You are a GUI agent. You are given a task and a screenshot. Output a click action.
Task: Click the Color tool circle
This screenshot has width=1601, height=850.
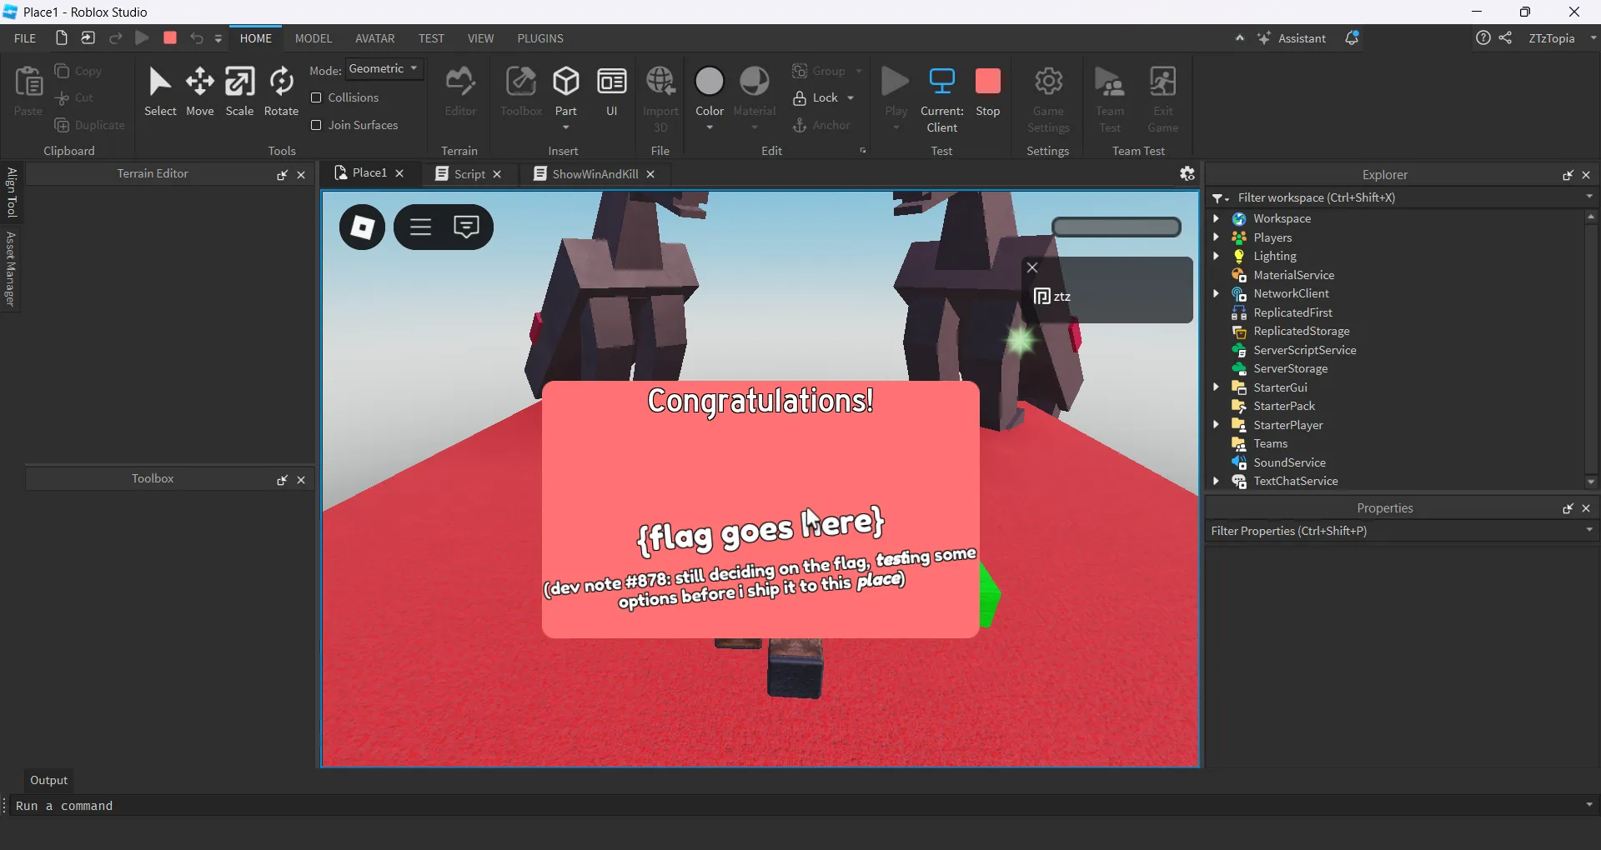[x=710, y=82]
